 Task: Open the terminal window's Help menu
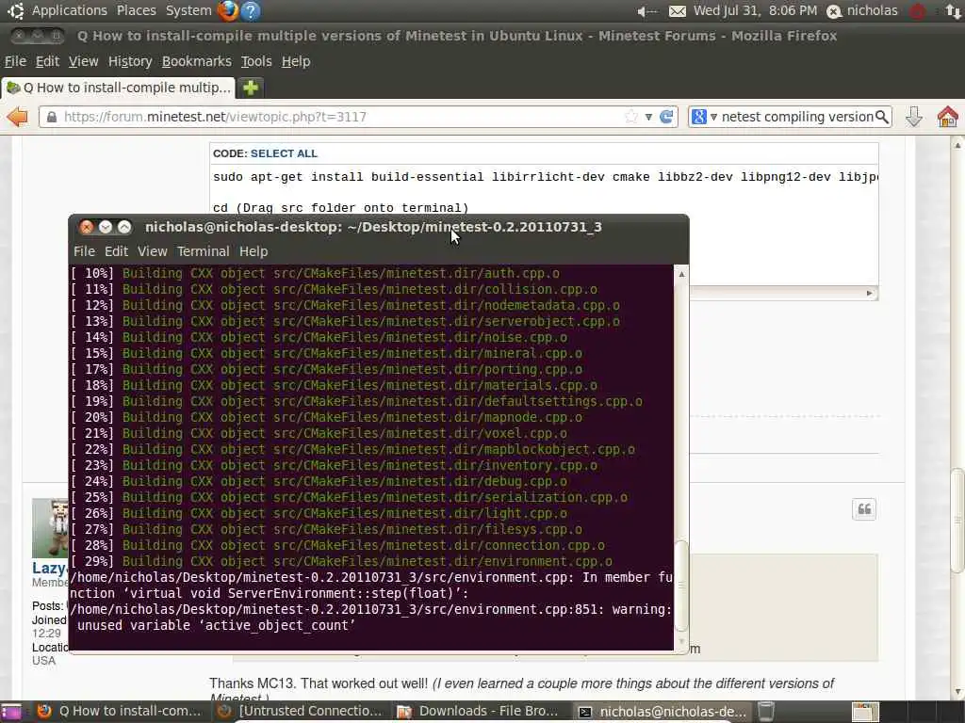(253, 250)
